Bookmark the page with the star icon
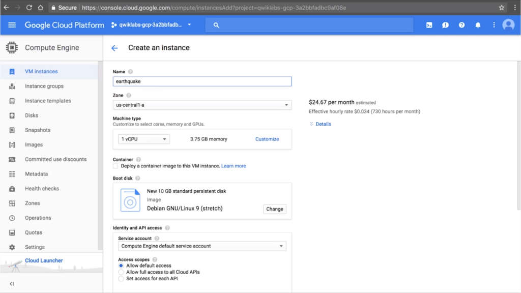The image size is (521, 293). tap(501, 8)
